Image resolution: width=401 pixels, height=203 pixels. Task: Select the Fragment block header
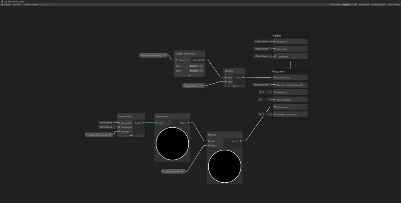[x=279, y=72]
